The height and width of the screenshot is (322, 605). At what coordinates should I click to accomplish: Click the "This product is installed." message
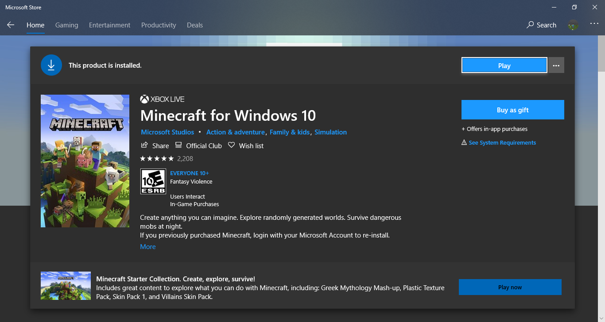pyautogui.click(x=105, y=65)
